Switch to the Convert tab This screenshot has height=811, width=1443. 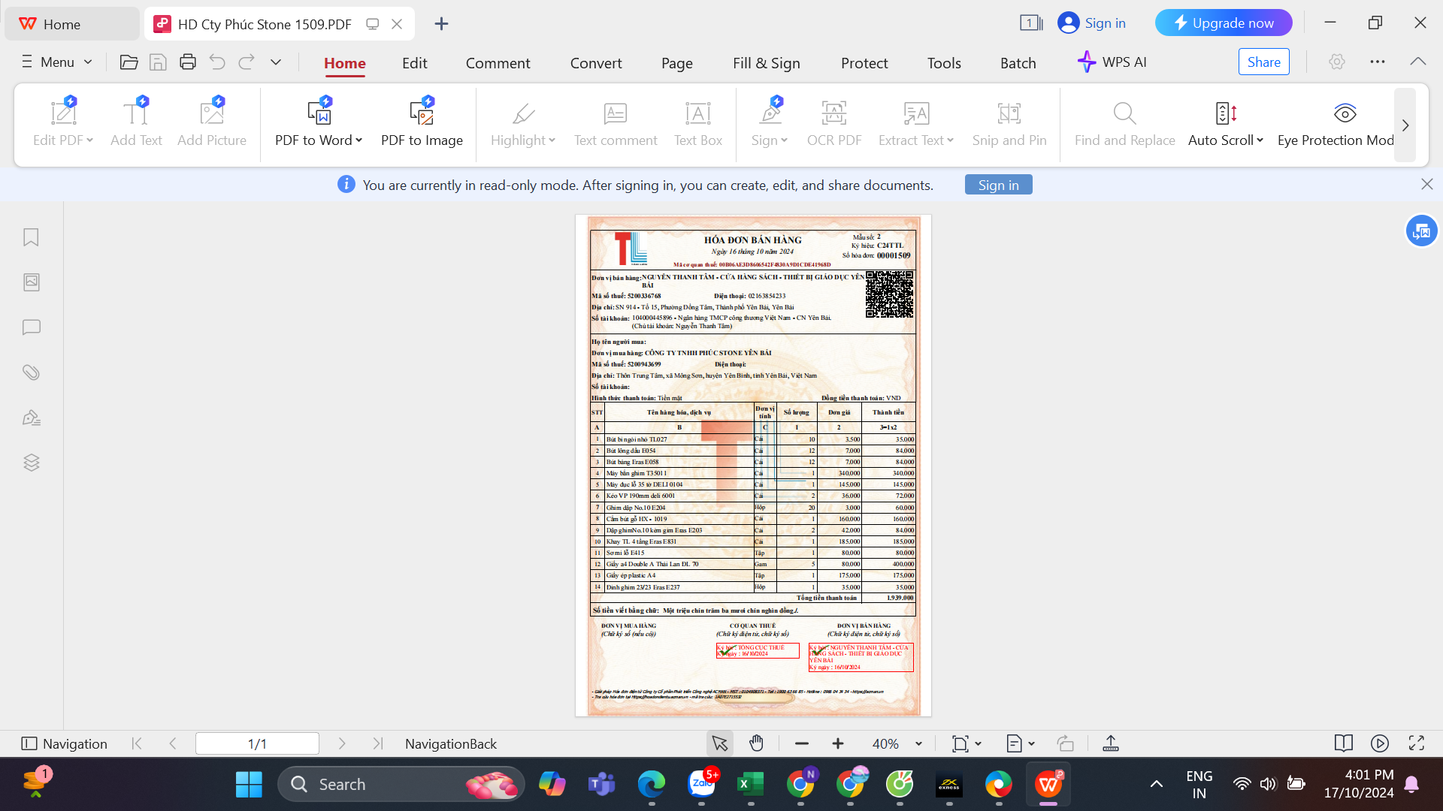pyautogui.click(x=595, y=63)
